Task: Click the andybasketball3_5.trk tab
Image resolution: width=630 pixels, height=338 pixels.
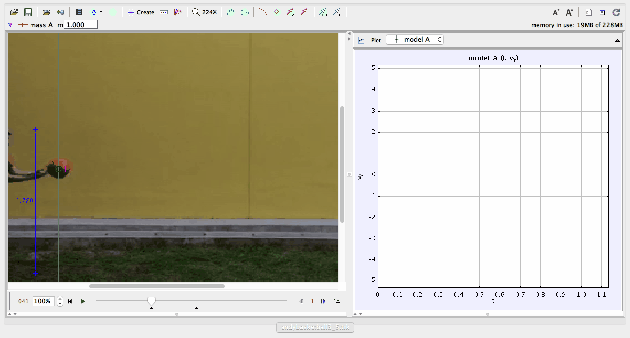Action: click(315, 327)
